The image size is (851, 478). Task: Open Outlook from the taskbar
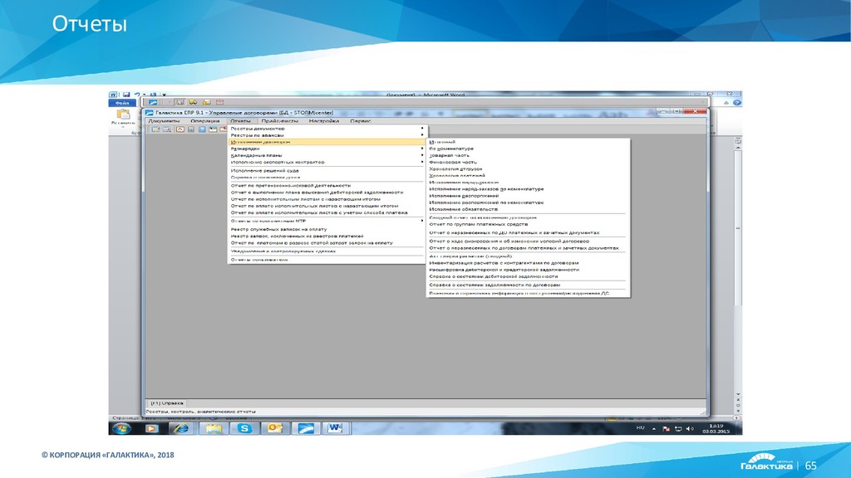point(275,428)
